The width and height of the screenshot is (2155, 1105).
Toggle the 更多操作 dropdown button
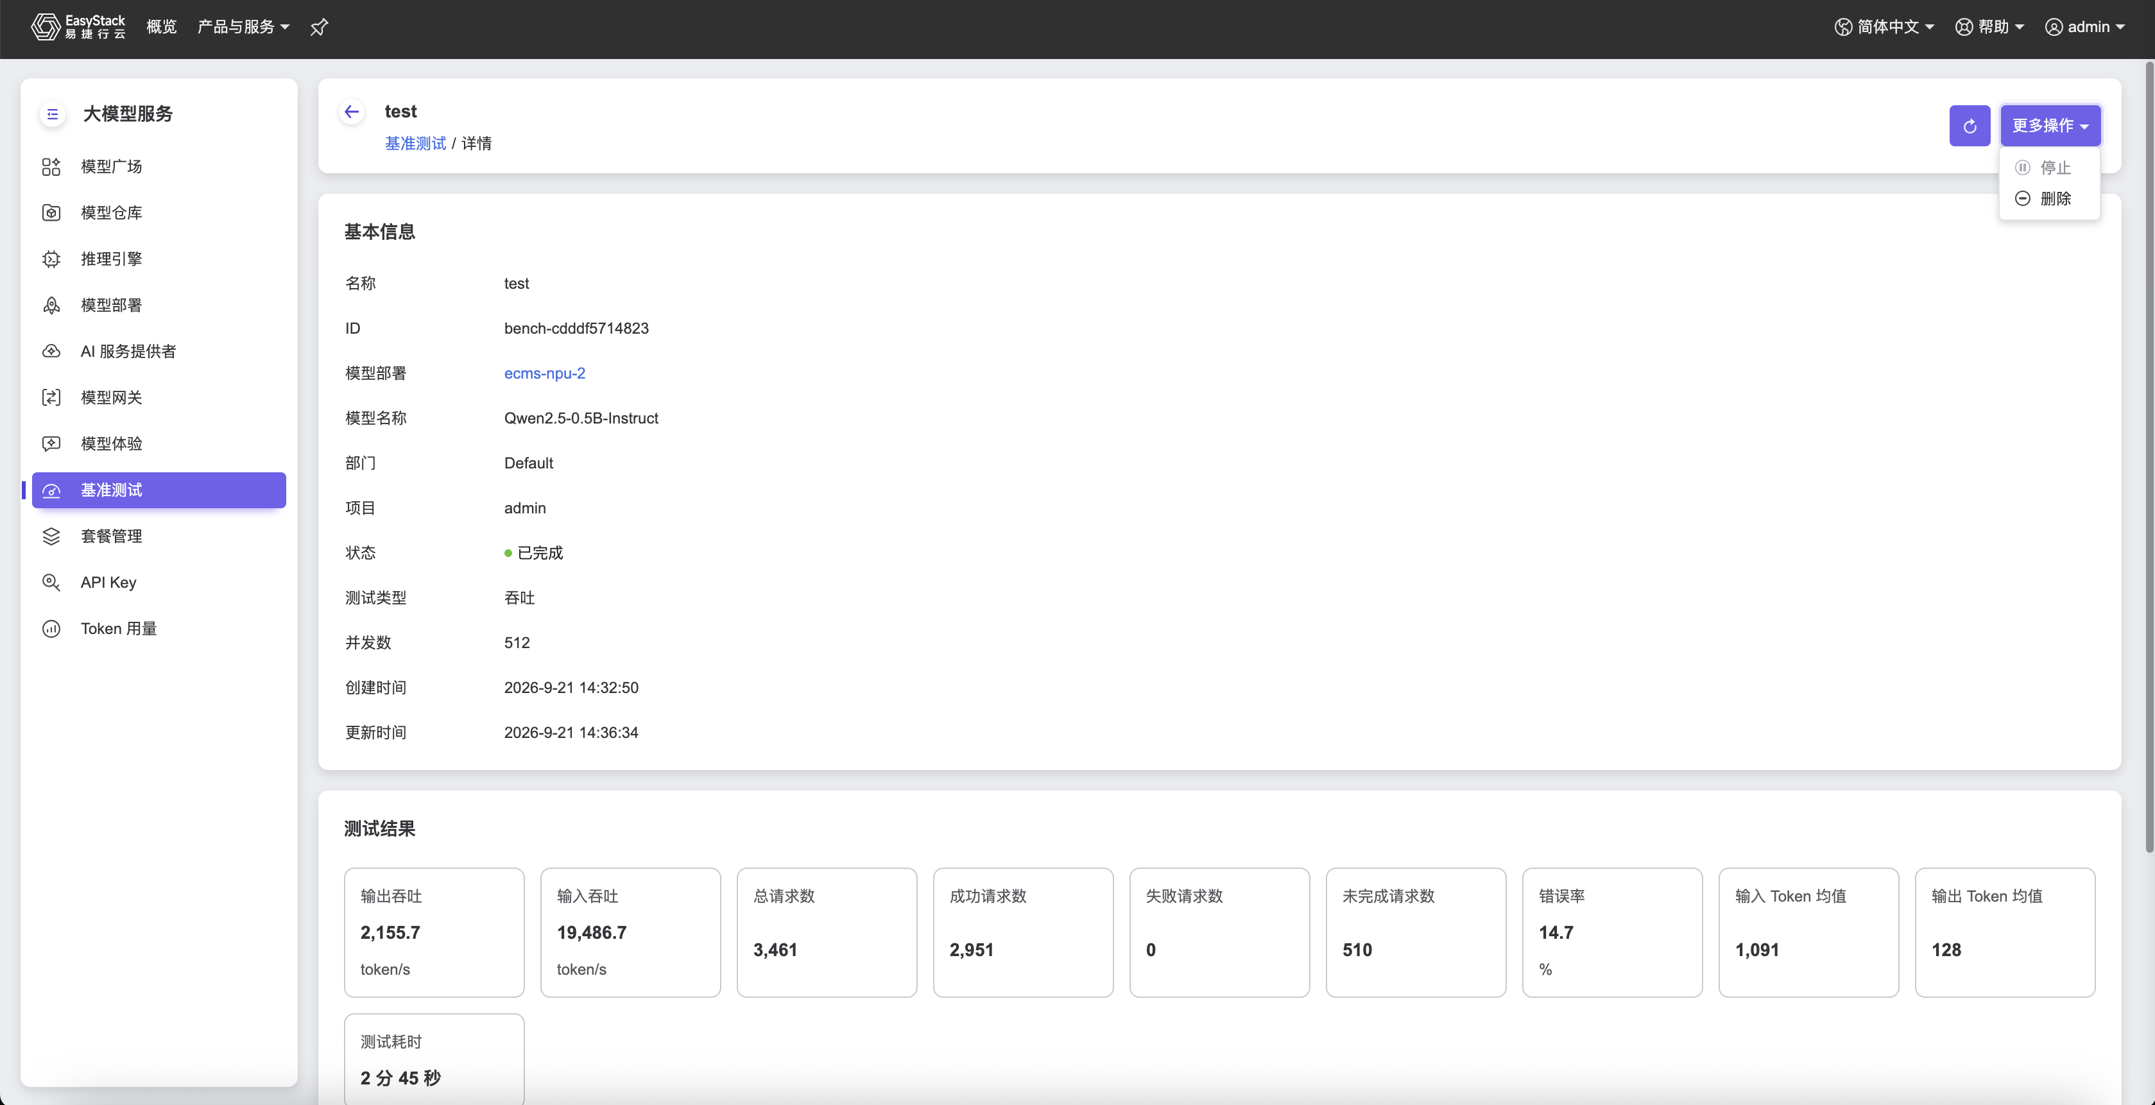(2050, 126)
